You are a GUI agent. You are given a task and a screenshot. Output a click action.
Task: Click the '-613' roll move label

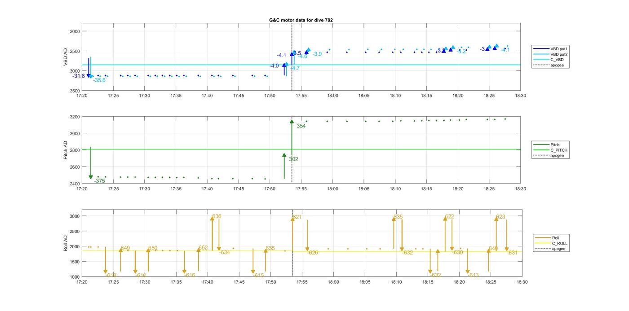473,276
